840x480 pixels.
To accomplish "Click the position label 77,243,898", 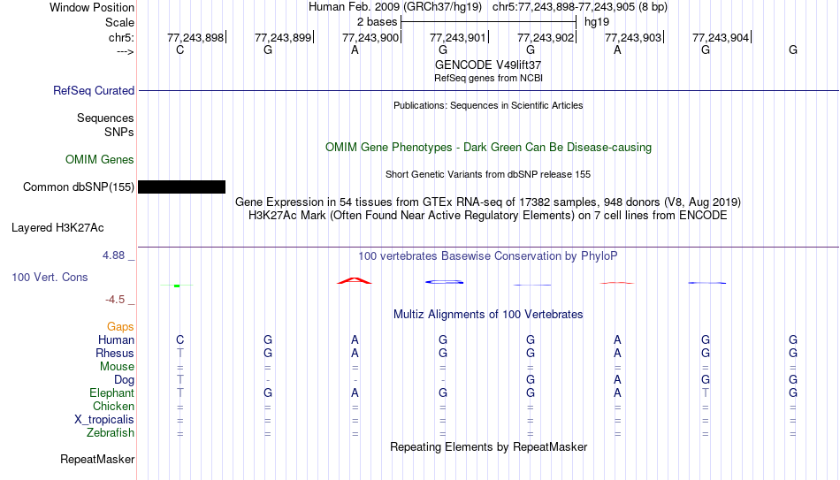I will tap(195, 37).
